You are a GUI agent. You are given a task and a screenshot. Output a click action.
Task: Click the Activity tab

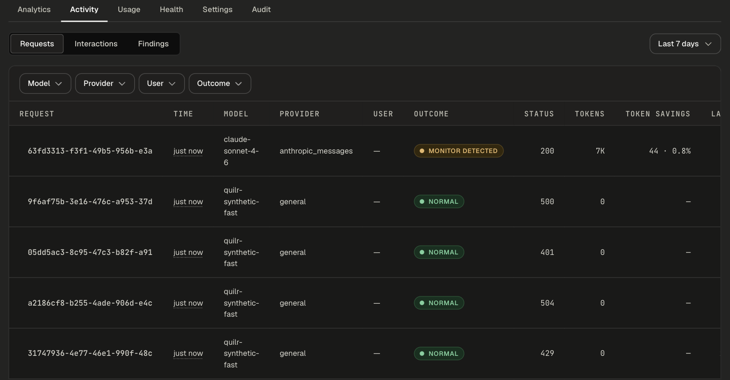[x=84, y=10]
